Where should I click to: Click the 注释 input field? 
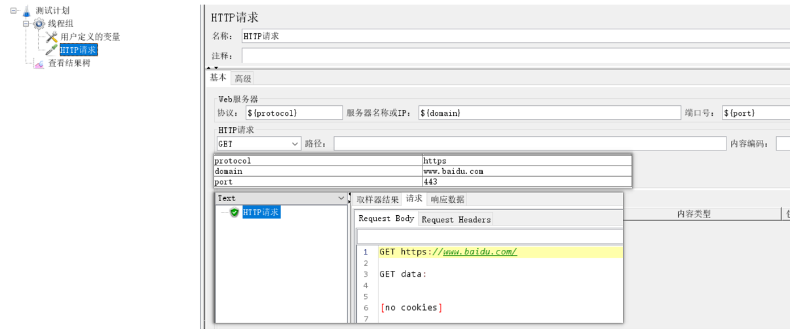click(x=515, y=56)
